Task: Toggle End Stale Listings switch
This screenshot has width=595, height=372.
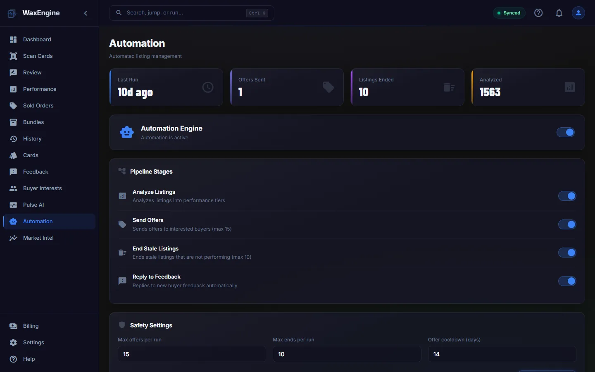Action: [x=567, y=253]
